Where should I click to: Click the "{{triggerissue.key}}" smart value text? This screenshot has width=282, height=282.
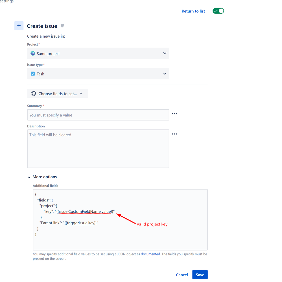point(80,223)
